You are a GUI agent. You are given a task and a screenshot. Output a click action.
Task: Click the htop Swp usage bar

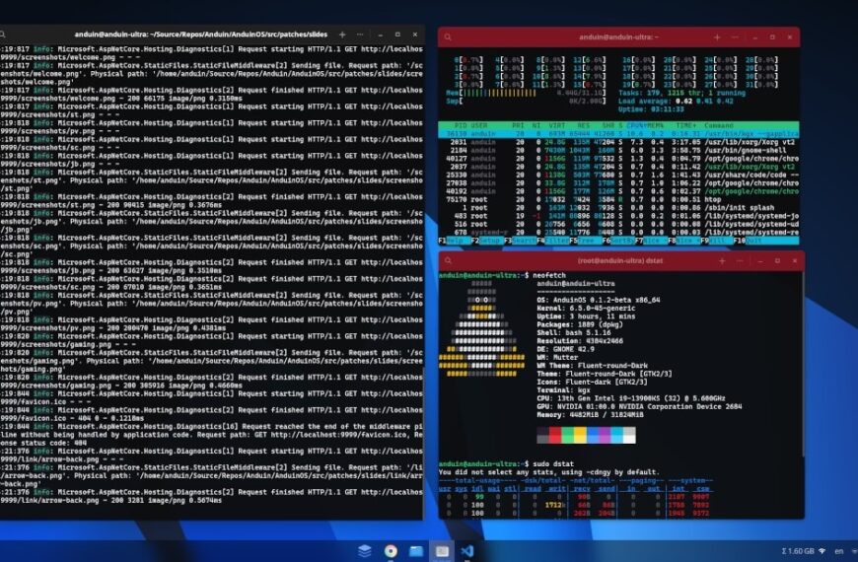pos(526,102)
